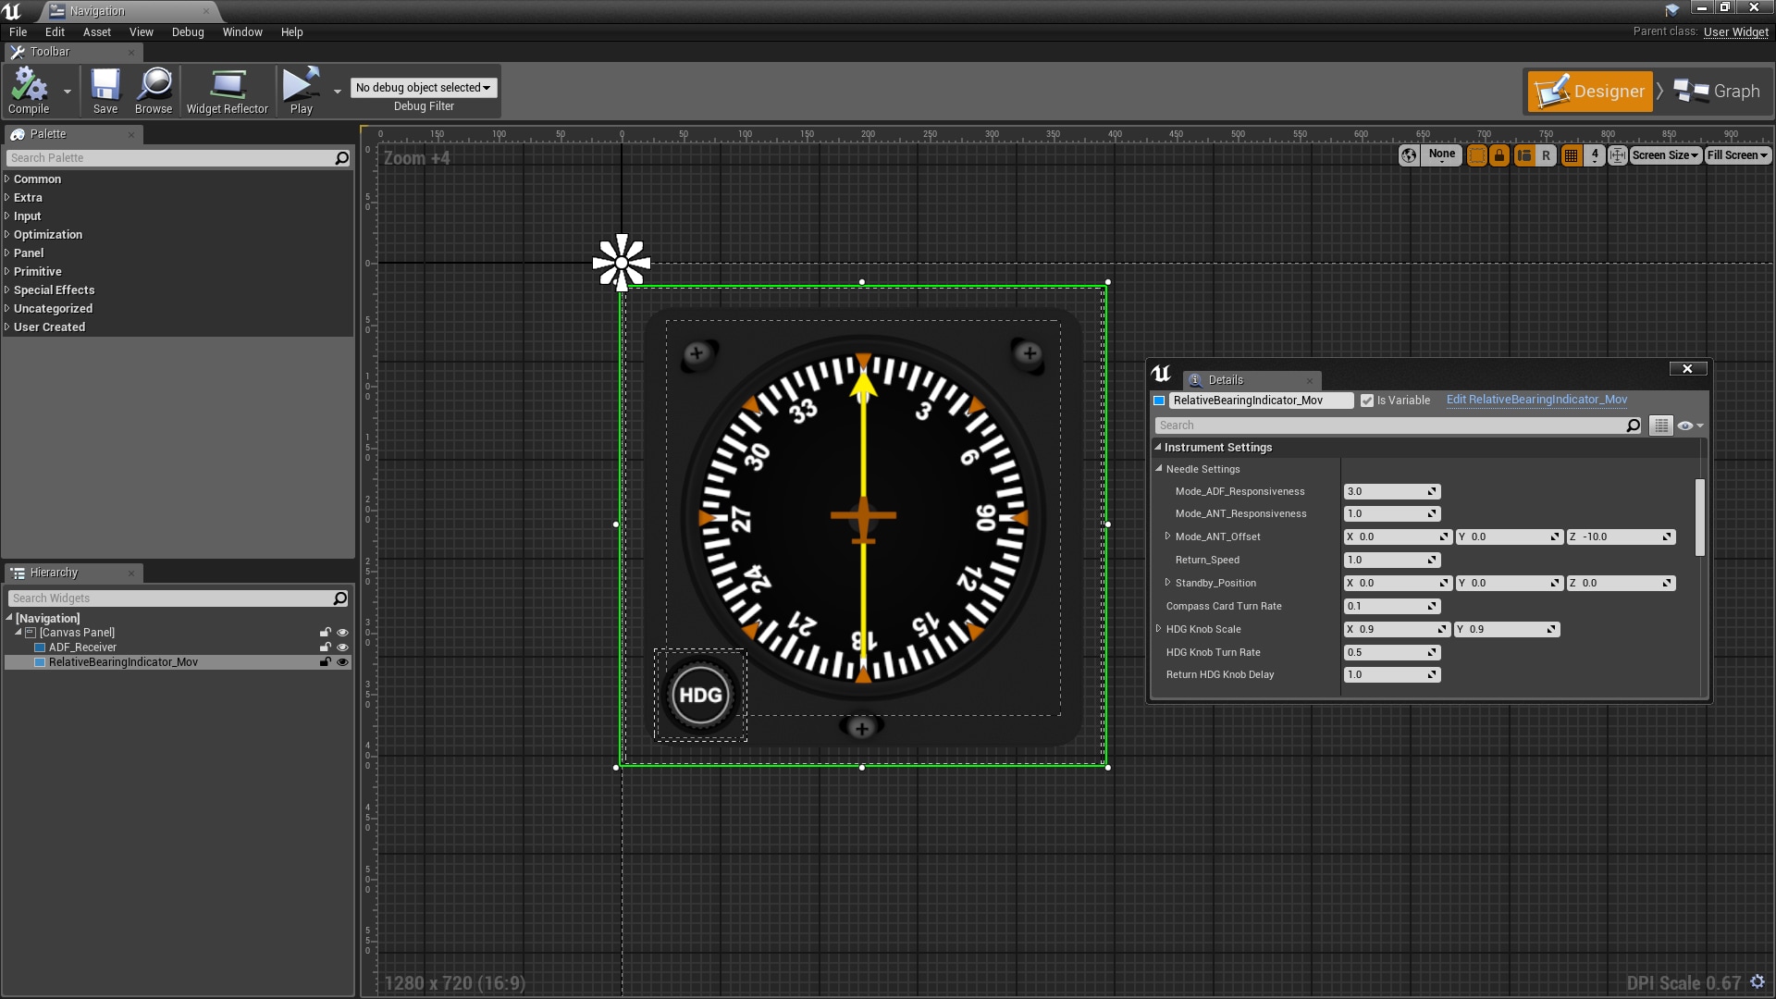Expand the Special Effects palette category
This screenshot has height=999, width=1776.
[x=7, y=290]
